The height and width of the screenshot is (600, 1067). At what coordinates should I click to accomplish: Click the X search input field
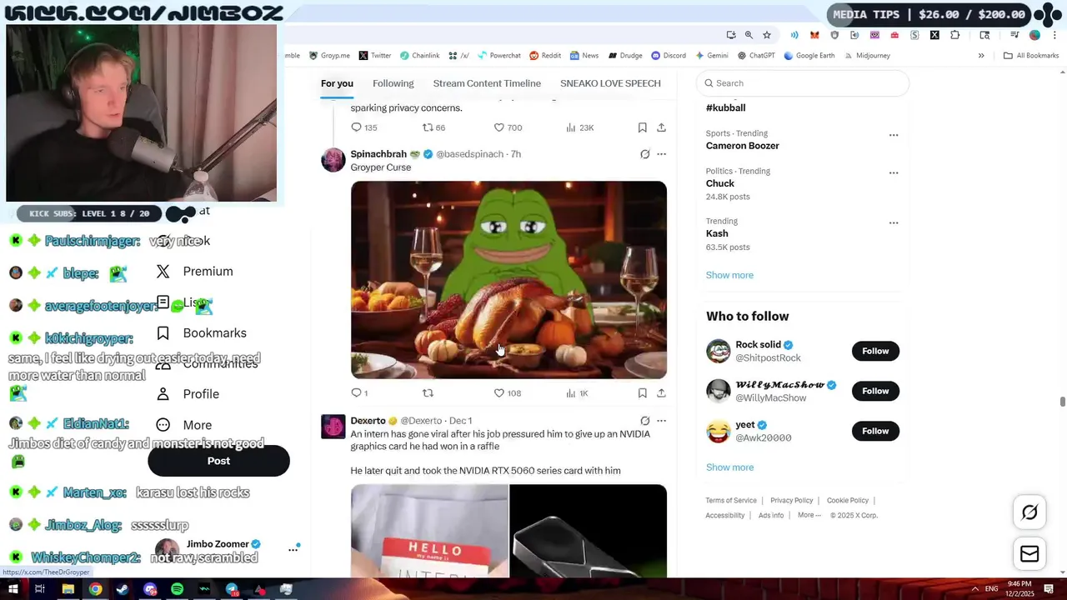[x=802, y=83]
